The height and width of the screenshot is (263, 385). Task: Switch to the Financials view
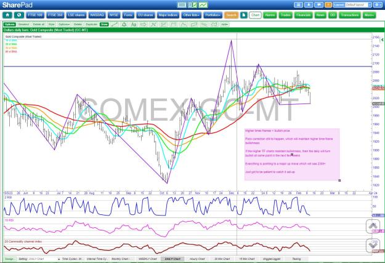[303, 15]
